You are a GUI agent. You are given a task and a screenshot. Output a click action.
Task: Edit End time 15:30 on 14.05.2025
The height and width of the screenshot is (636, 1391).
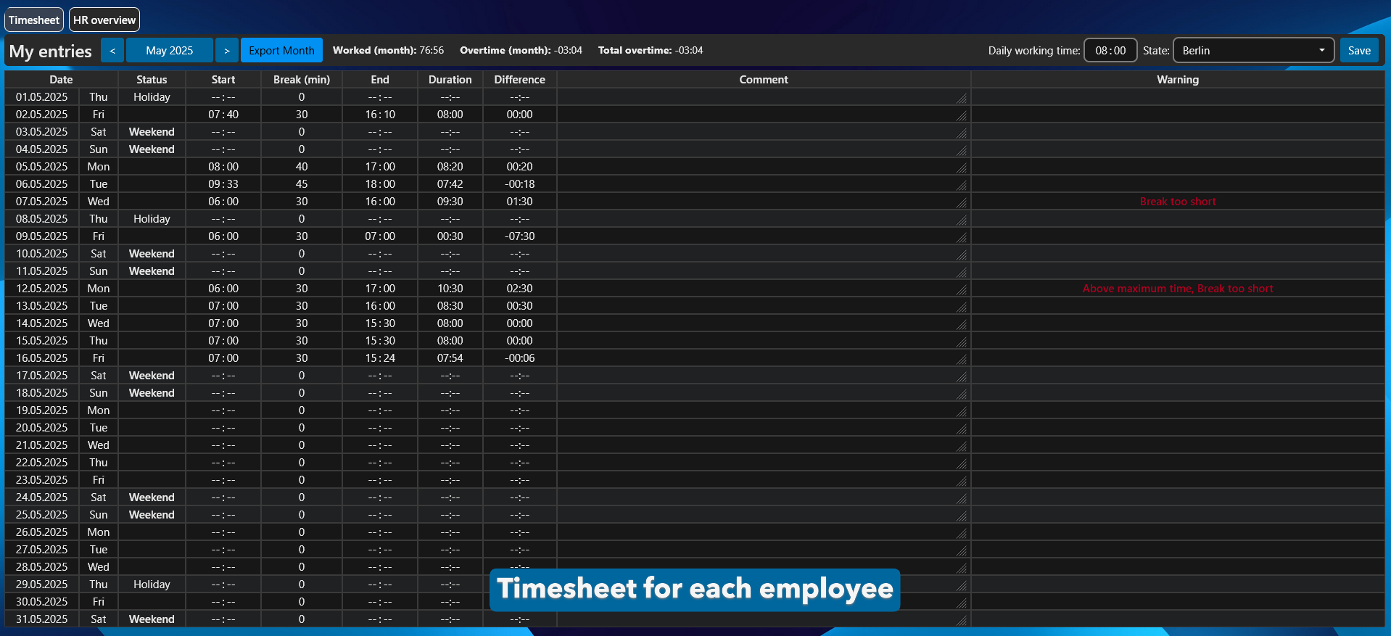[x=380, y=323]
